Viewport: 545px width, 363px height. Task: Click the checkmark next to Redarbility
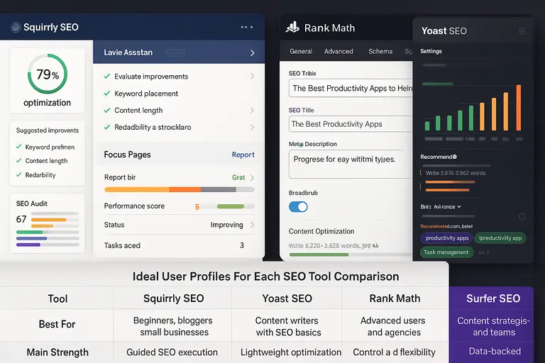(x=18, y=174)
